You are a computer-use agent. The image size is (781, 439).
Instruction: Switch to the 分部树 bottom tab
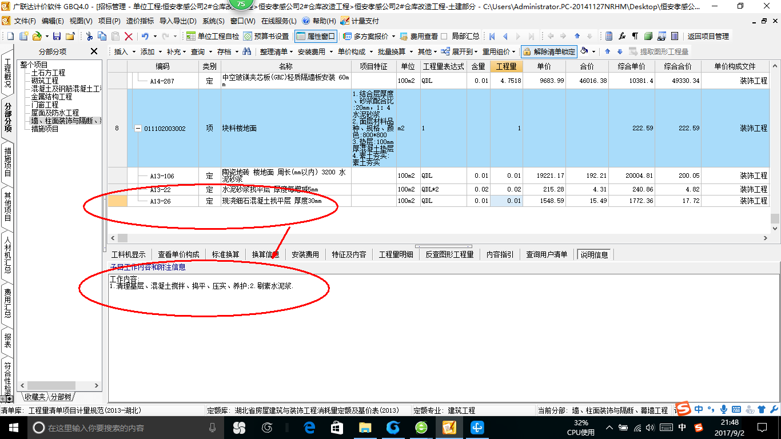[61, 397]
